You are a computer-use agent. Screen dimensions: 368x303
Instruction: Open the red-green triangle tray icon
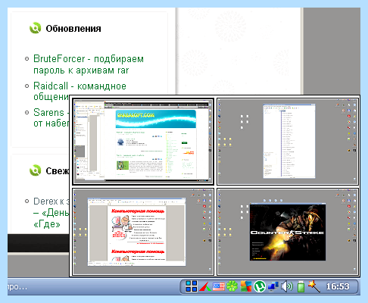[205, 286]
